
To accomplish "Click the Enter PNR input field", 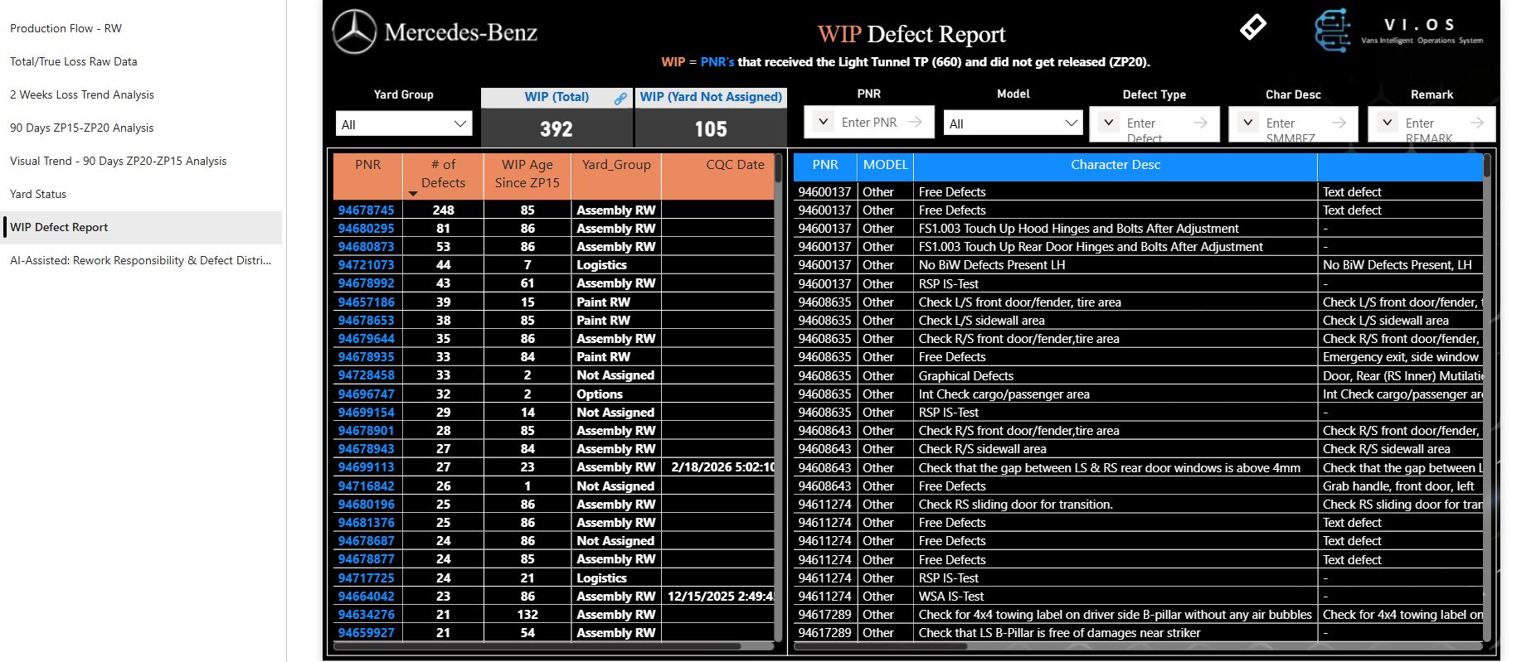I will (x=869, y=122).
